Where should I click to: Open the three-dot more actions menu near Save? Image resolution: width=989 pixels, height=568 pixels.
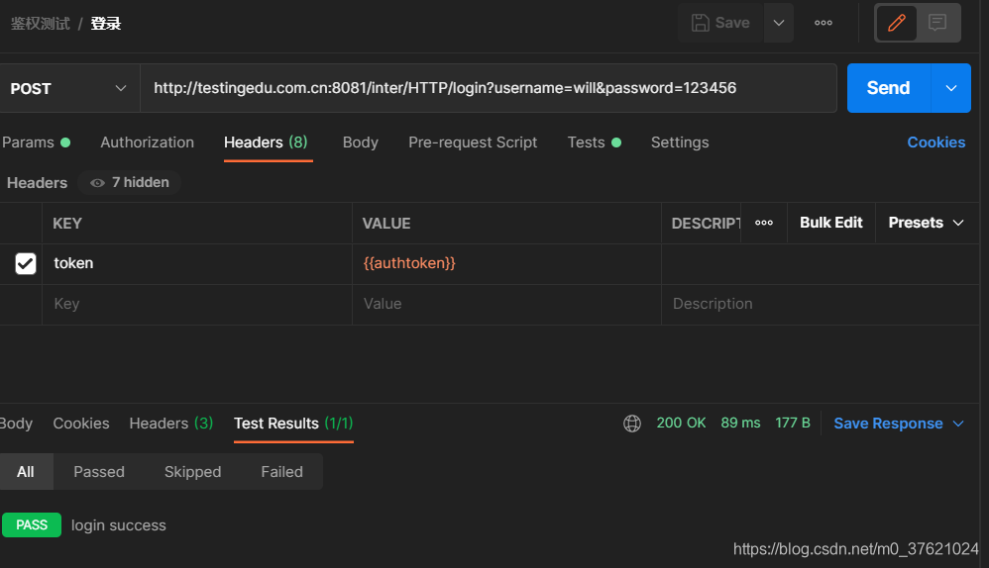(x=824, y=23)
